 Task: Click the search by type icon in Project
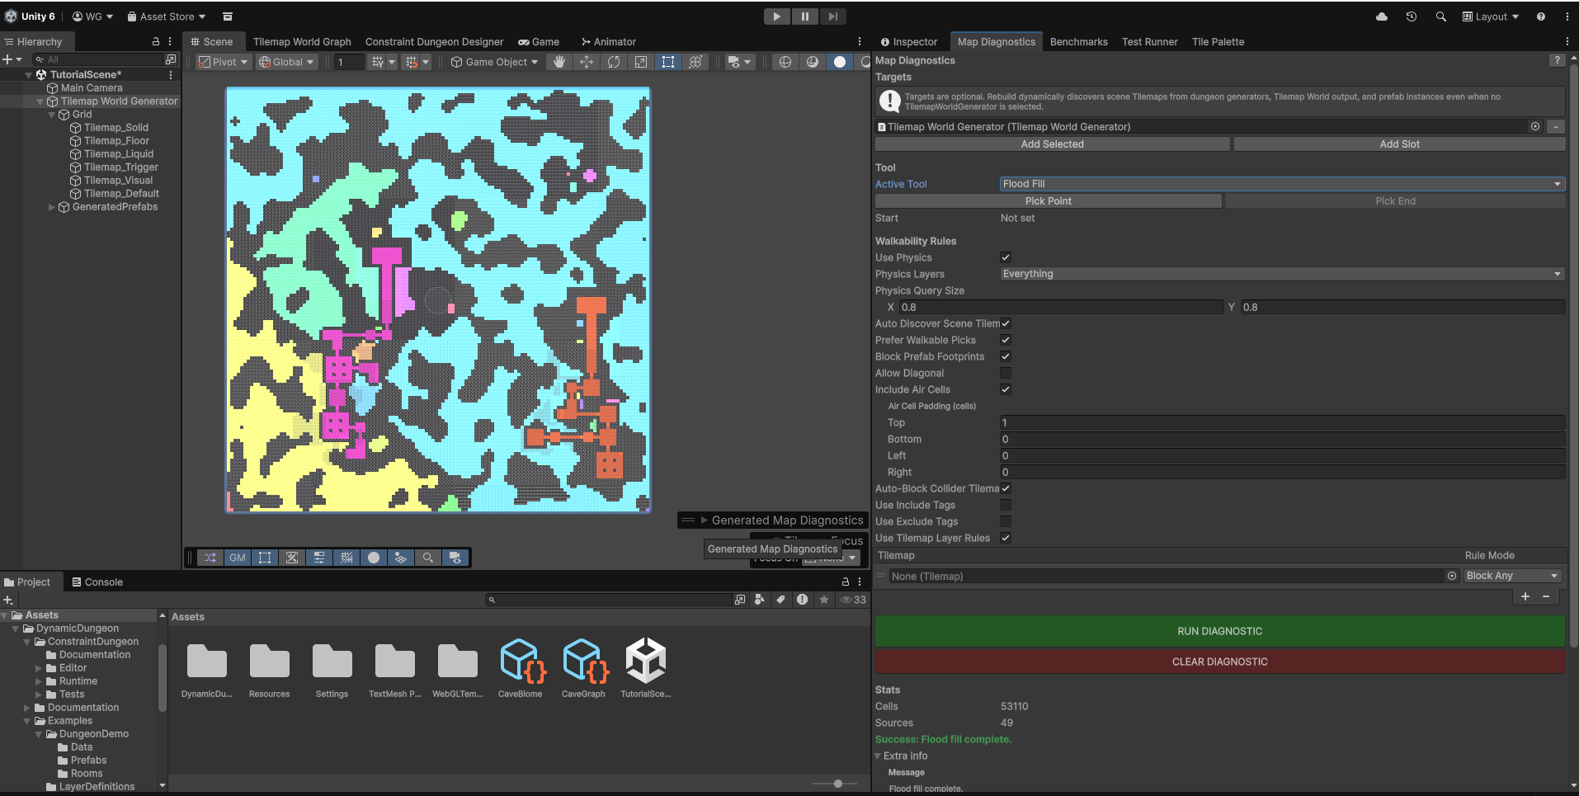coord(760,600)
